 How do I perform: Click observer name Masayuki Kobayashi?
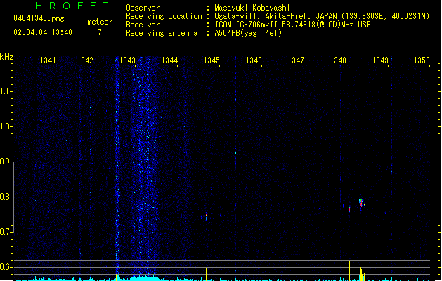coord(252,8)
